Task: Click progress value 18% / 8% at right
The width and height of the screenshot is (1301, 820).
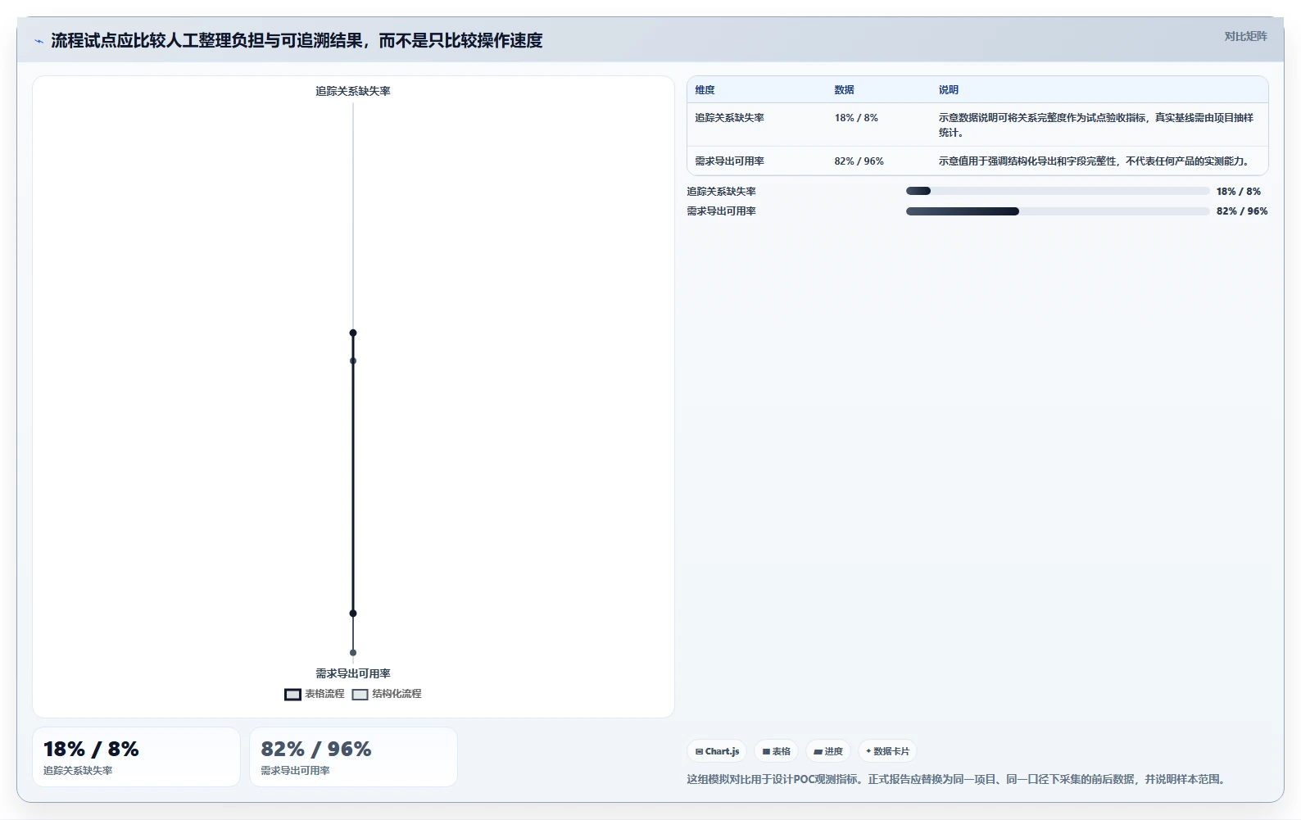Action: (1238, 191)
